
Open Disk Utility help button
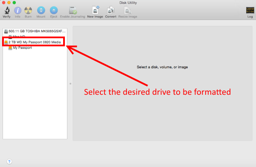point(9,161)
